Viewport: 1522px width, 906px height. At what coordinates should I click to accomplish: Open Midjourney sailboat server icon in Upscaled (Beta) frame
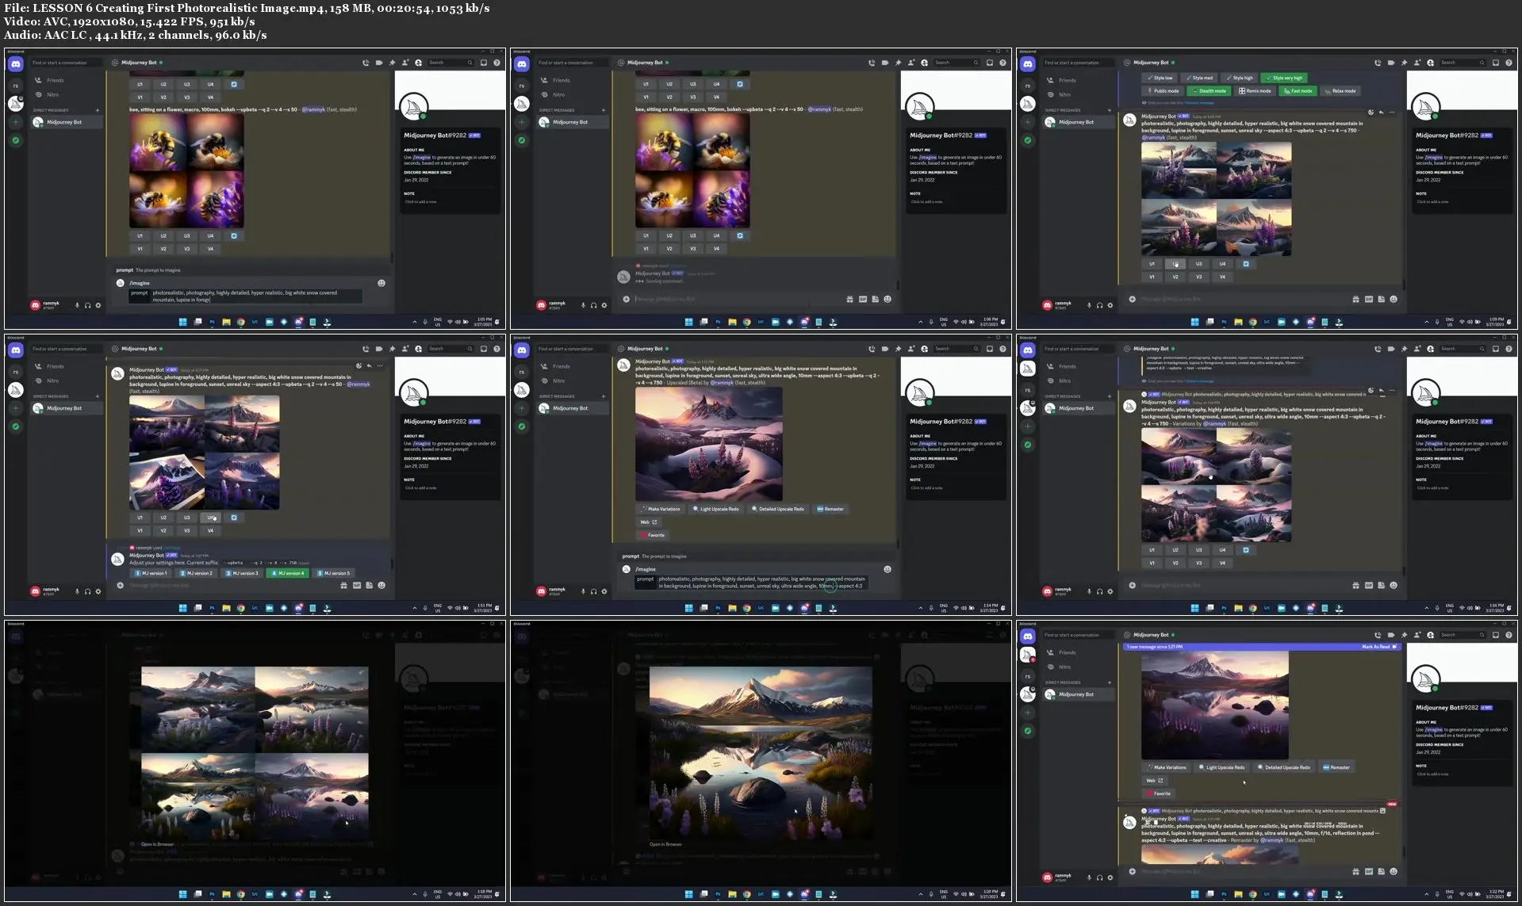pos(522,390)
